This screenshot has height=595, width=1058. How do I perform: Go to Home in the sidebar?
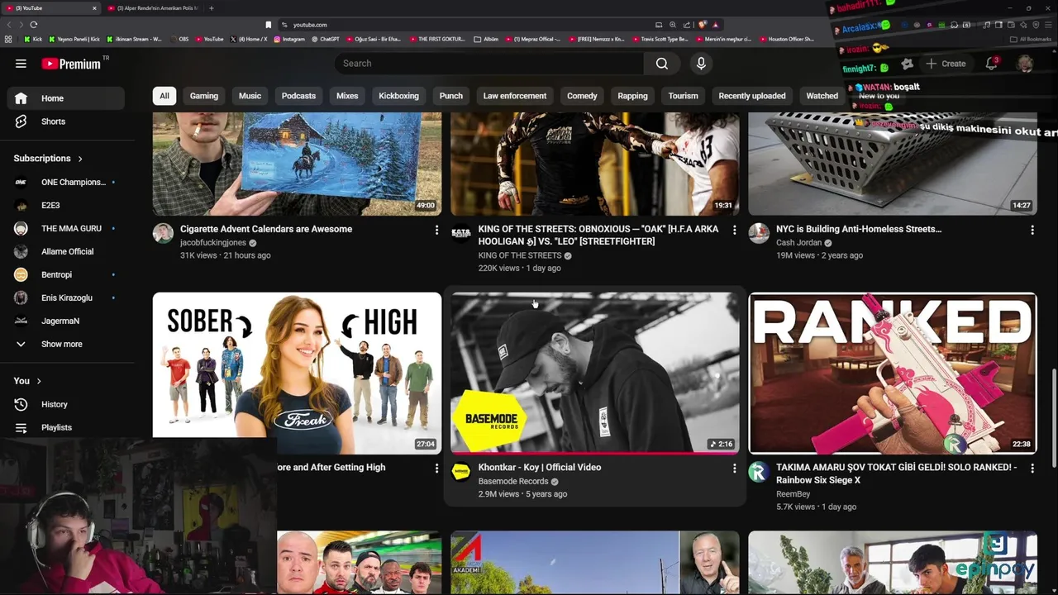point(65,98)
